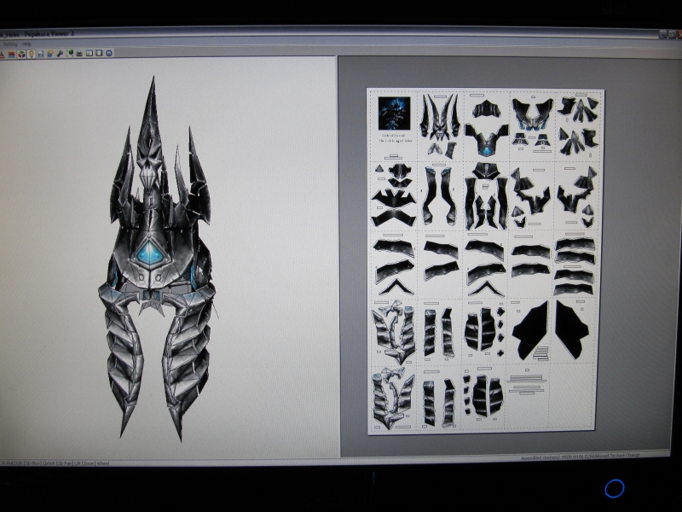Open the Setting menu
The width and height of the screenshot is (682, 512).
point(9,44)
